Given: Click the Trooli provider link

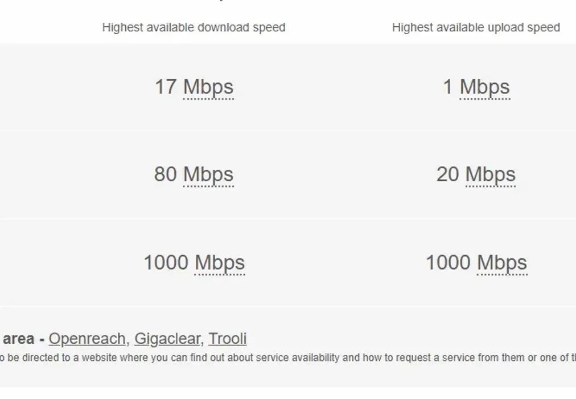Looking at the screenshot, I should click(x=227, y=339).
